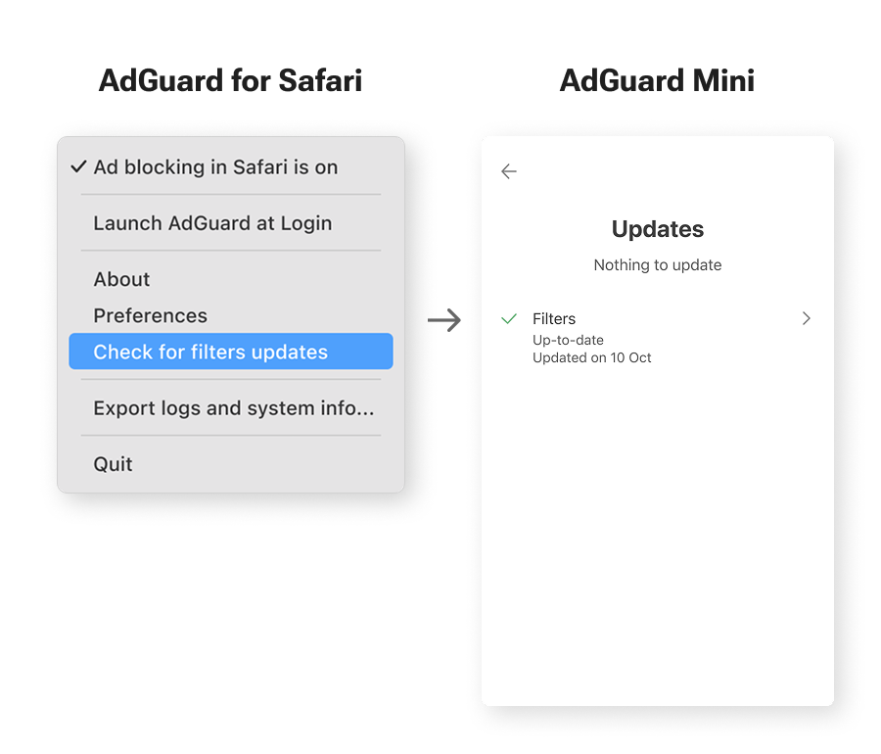The image size is (881, 754).
Task: Click the Updated on 10 Oct text
Action: click(x=591, y=358)
